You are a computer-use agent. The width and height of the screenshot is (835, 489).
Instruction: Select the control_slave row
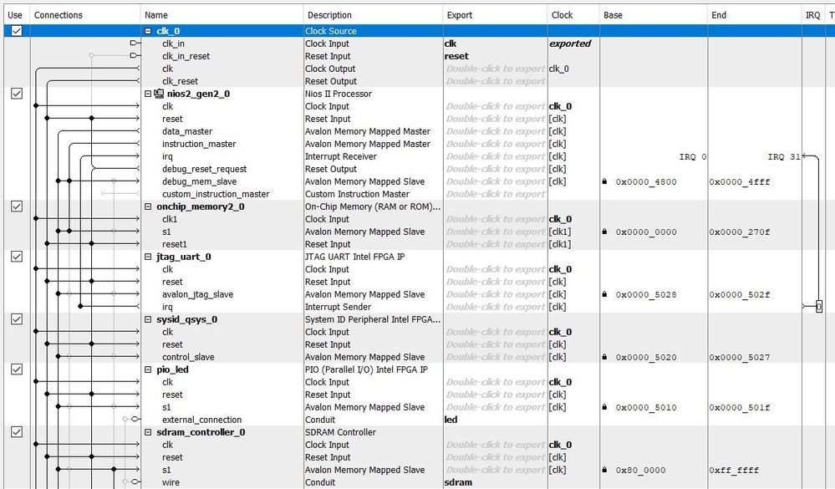[188, 357]
